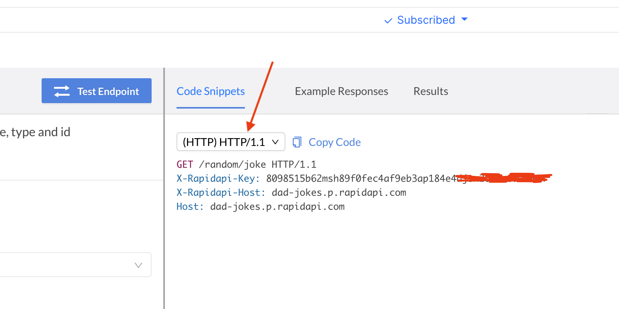619x309 pixels.
Task: Open the empty dropdown in the left panel
Action: pyautogui.click(x=75, y=265)
